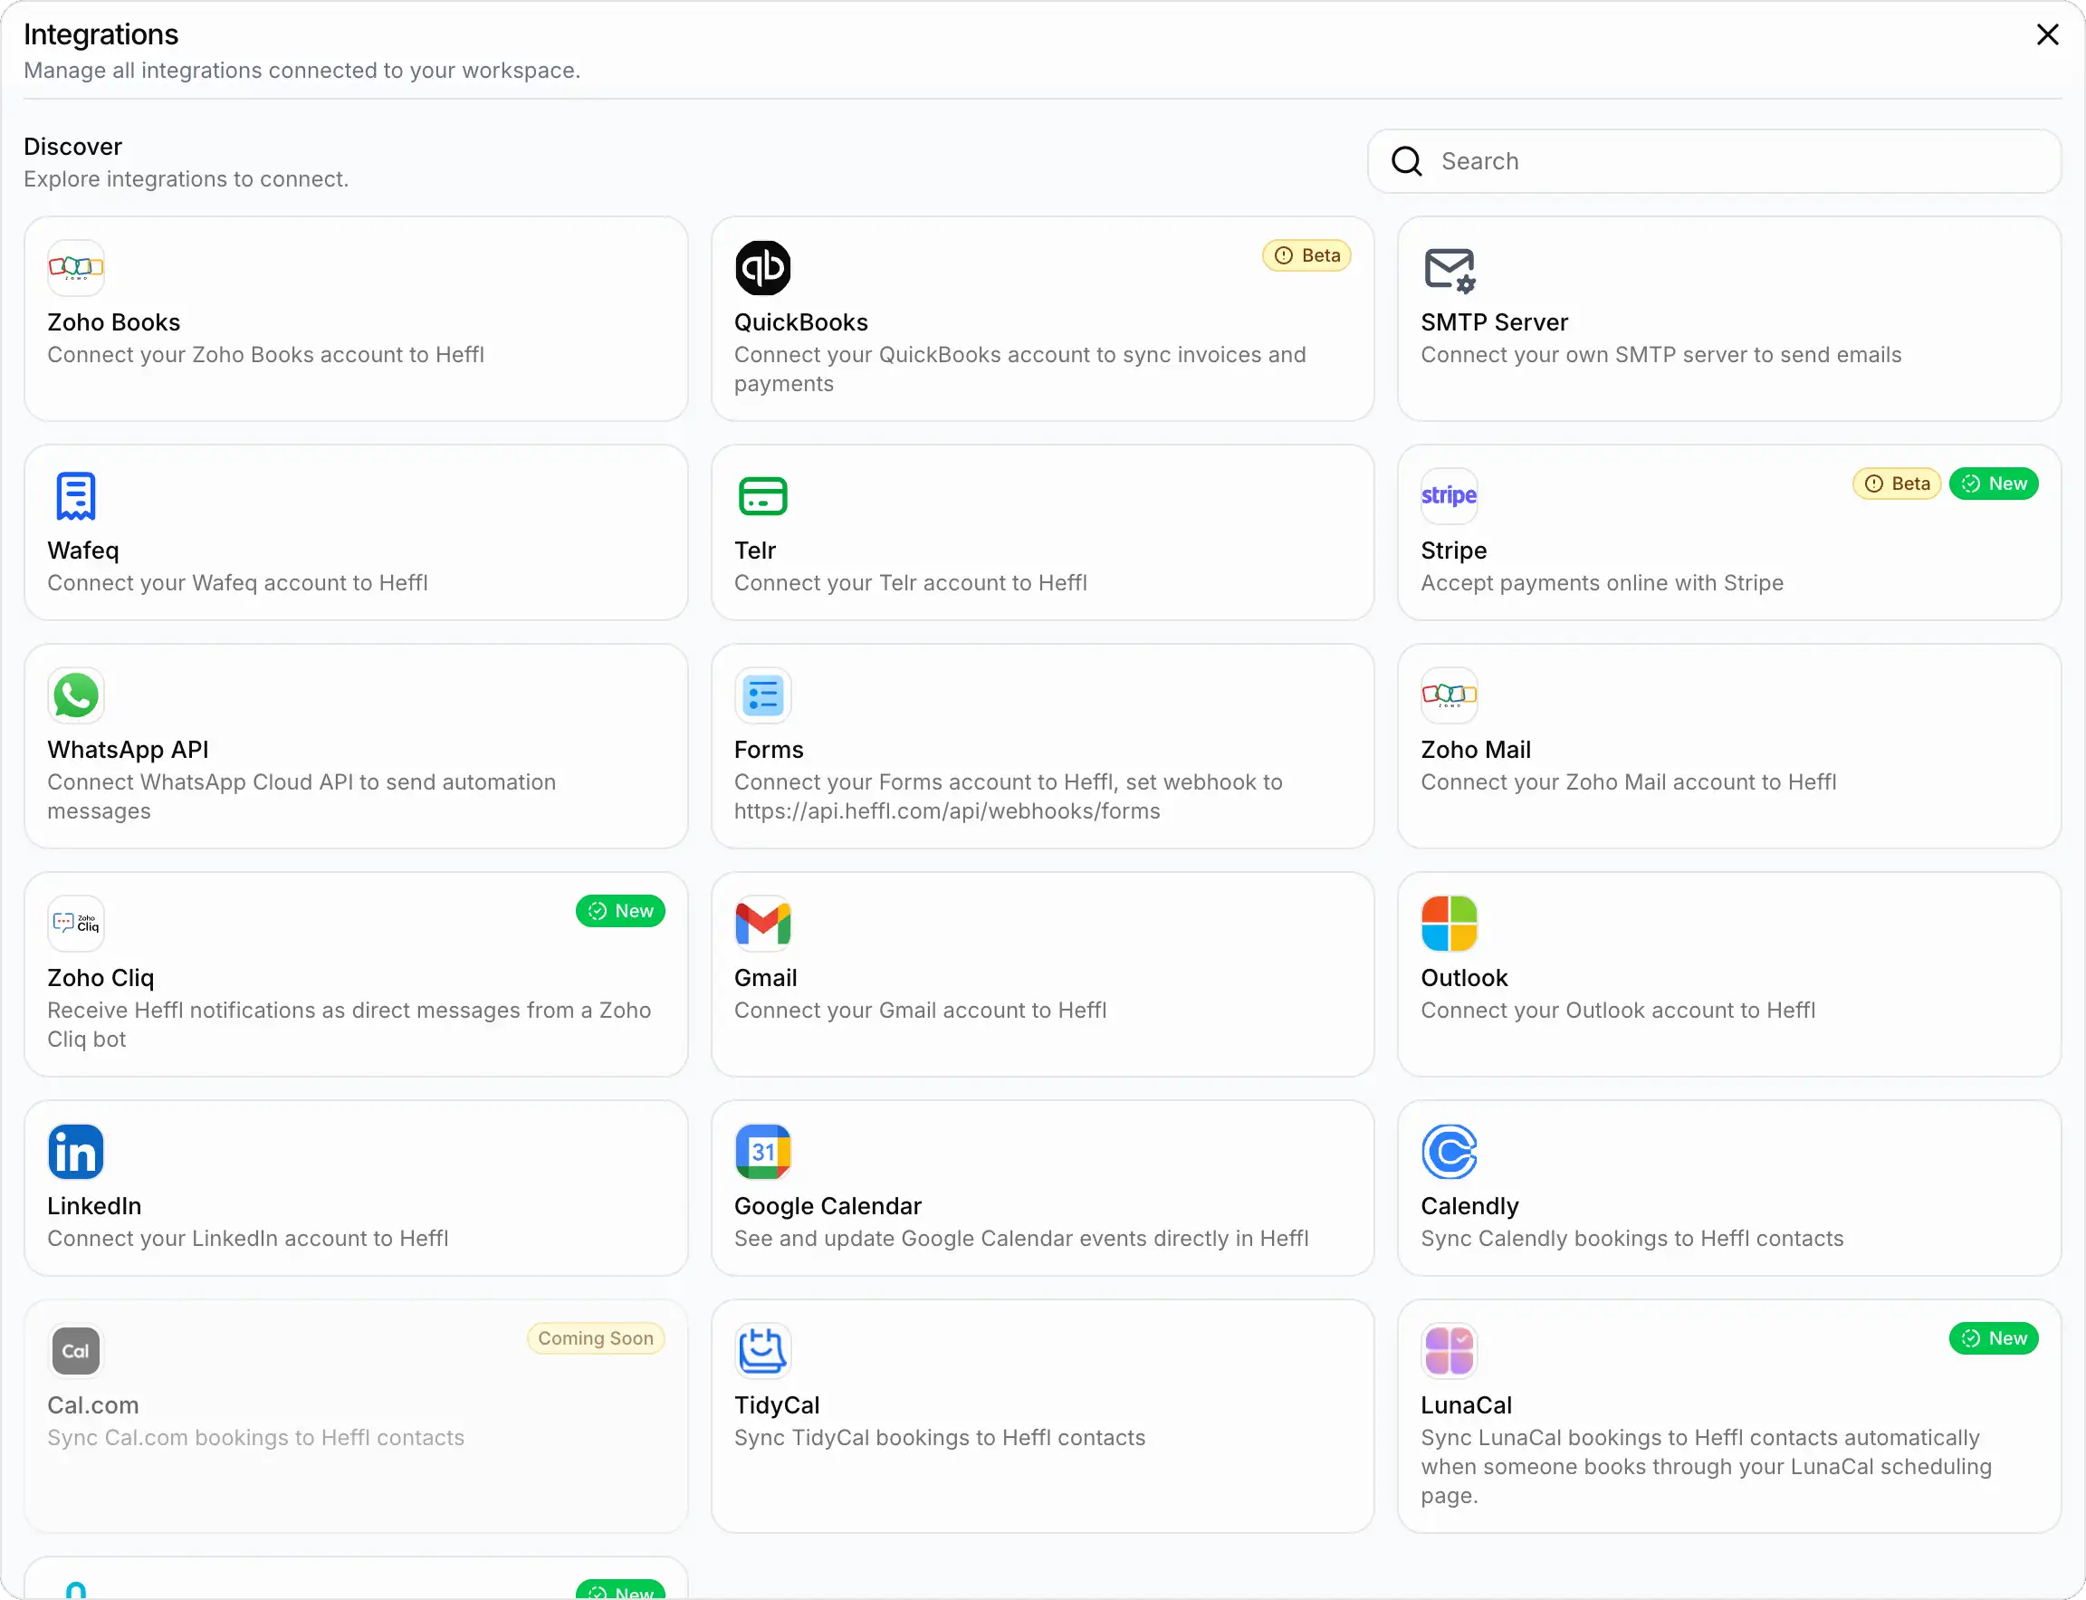Click the search magnifier icon

click(x=1406, y=162)
